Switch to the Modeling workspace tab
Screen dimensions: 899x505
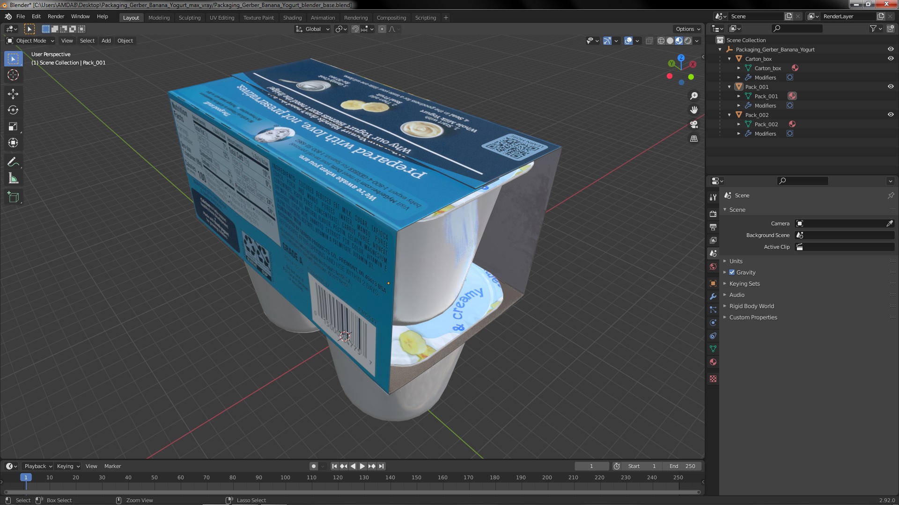click(x=159, y=18)
